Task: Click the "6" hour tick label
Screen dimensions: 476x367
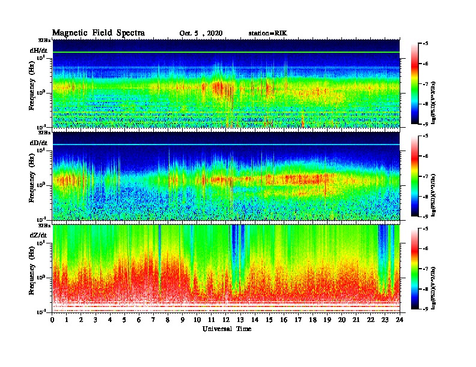Action: 139,320
